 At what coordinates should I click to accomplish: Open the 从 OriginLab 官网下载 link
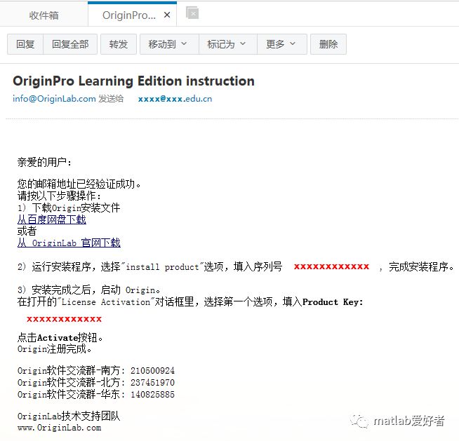pyautogui.click(x=69, y=243)
